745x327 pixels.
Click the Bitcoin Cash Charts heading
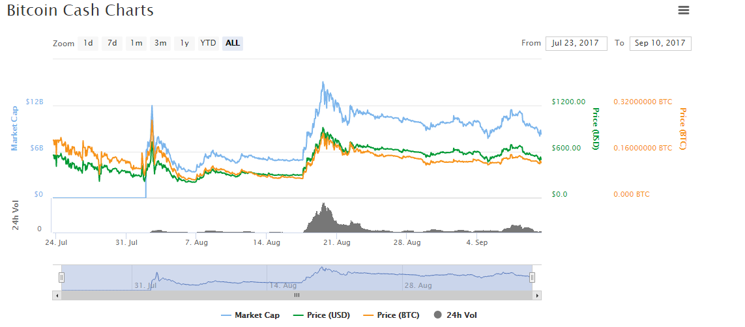(x=80, y=10)
